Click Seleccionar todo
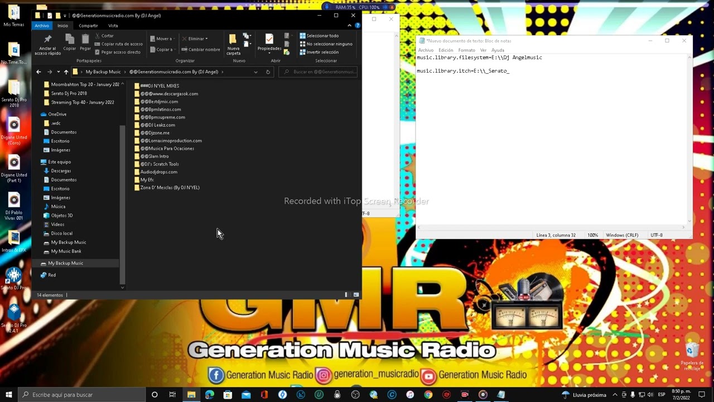The width and height of the screenshot is (714, 402). [x=319, y=36]
